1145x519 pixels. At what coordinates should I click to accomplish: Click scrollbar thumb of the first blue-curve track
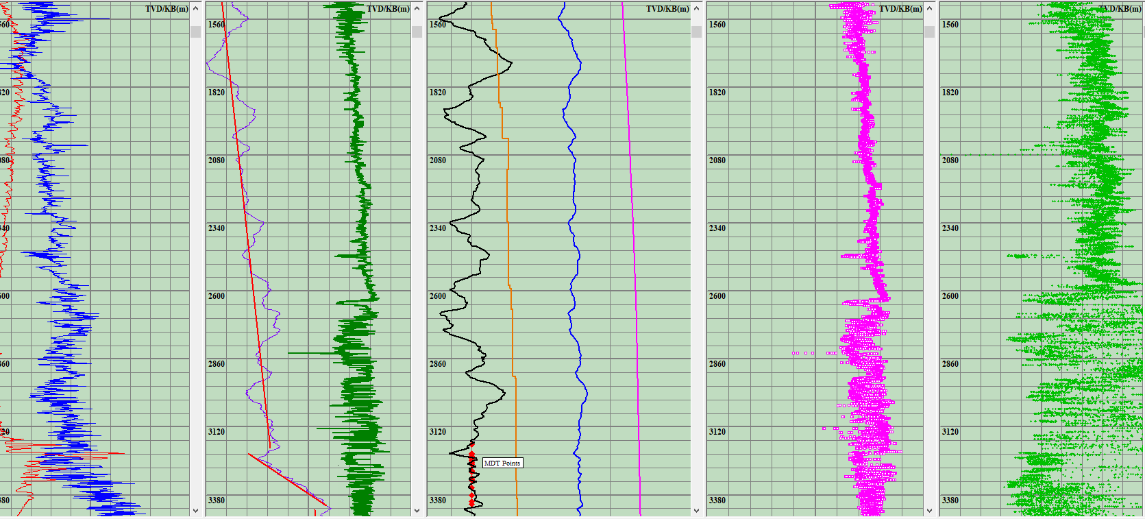click(195, 32)
